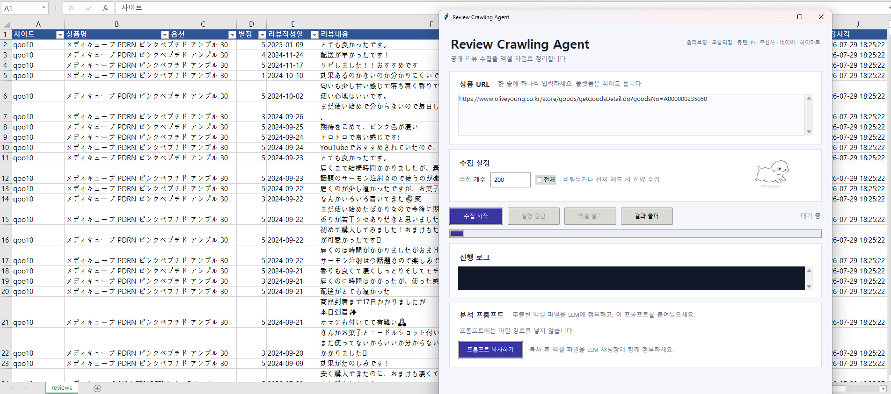Click the 진행 로그 scroll up arrow
Image resolution: width=891 pixels, height=394 pixels.
[809, 271]
